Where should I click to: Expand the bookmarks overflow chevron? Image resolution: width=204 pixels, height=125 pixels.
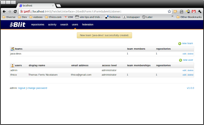tap(172, 16)
